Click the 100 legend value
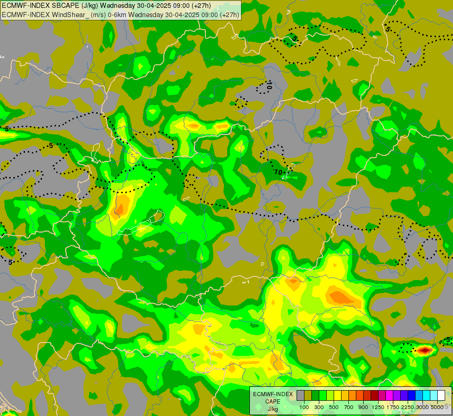453x416 pixels. [304, 407]
